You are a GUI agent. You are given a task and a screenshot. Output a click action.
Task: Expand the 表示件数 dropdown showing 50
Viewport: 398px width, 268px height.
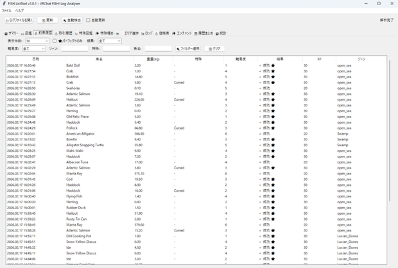[37, 41]
